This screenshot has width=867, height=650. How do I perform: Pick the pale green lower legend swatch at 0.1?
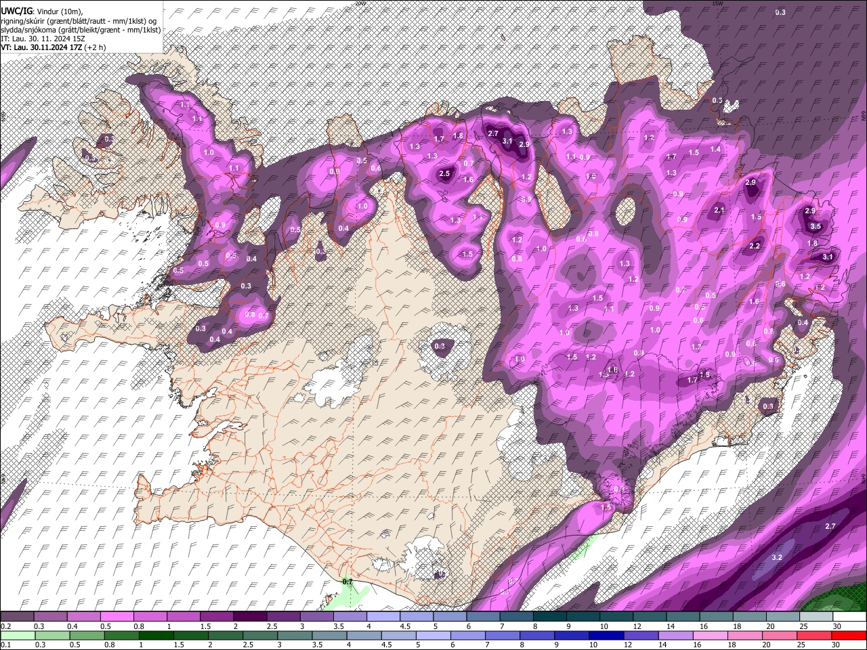(x=17, y=636)
